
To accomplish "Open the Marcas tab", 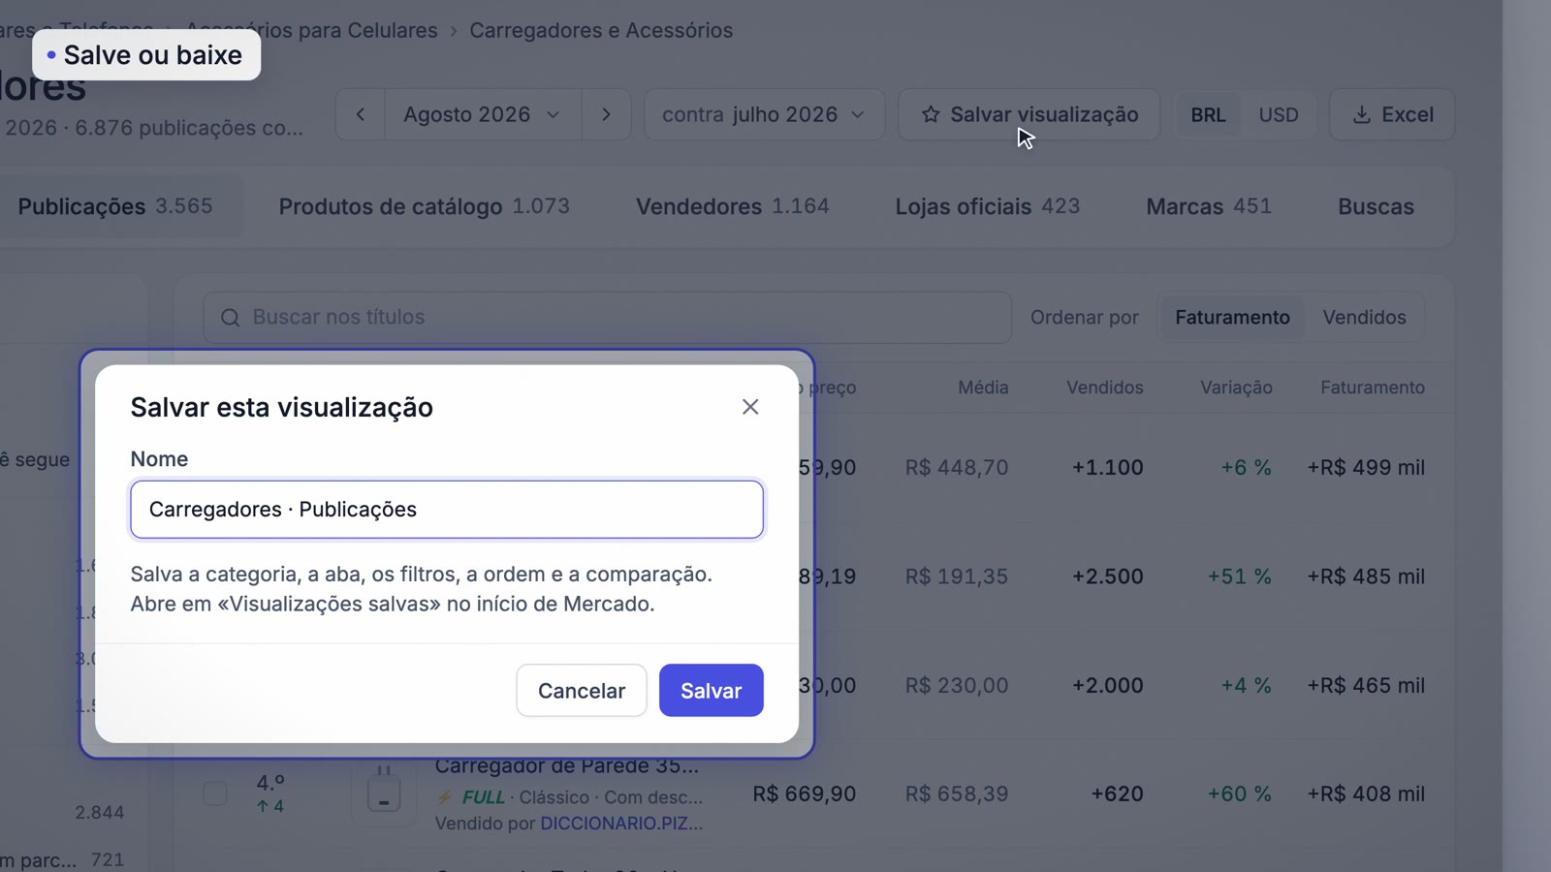I will (1209, 206).
